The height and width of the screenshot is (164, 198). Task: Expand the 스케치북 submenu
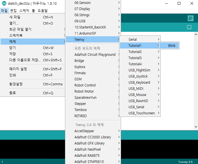33,35
